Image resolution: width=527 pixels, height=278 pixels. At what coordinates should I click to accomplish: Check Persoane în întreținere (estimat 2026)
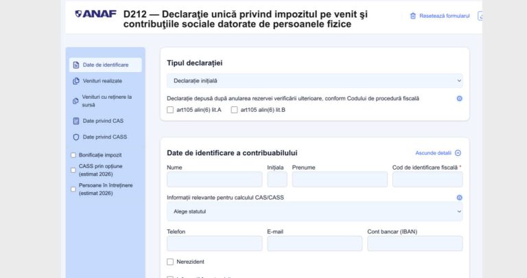pos(73,189)
